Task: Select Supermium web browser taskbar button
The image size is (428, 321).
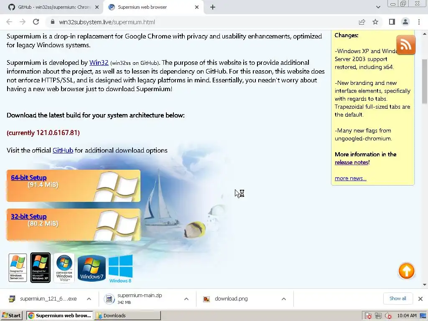Action: click(59, 316)
